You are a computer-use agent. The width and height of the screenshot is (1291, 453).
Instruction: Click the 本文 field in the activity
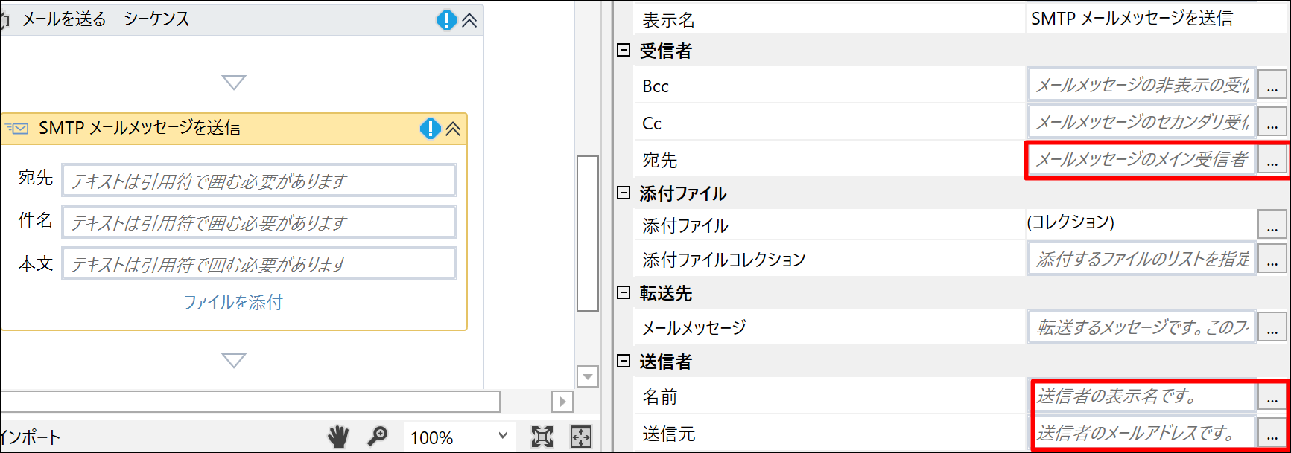pos(259,264)
